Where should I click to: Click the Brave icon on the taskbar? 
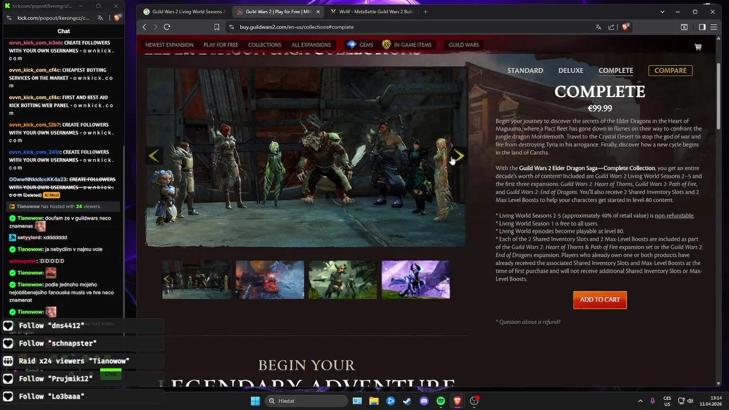coord(457,401)
